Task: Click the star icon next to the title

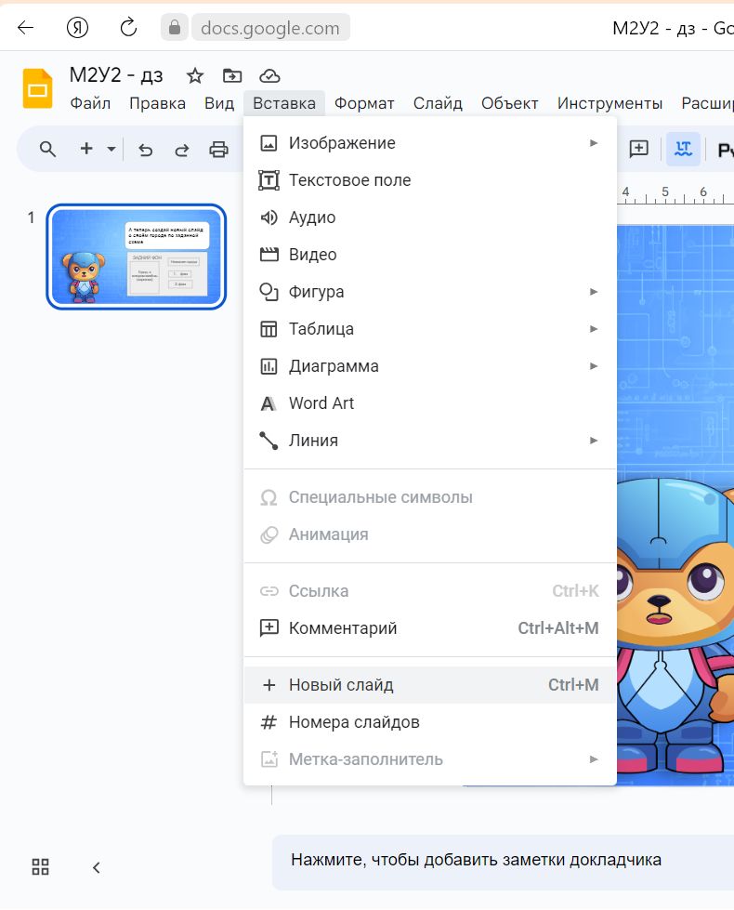Action: tap(195, 76)
